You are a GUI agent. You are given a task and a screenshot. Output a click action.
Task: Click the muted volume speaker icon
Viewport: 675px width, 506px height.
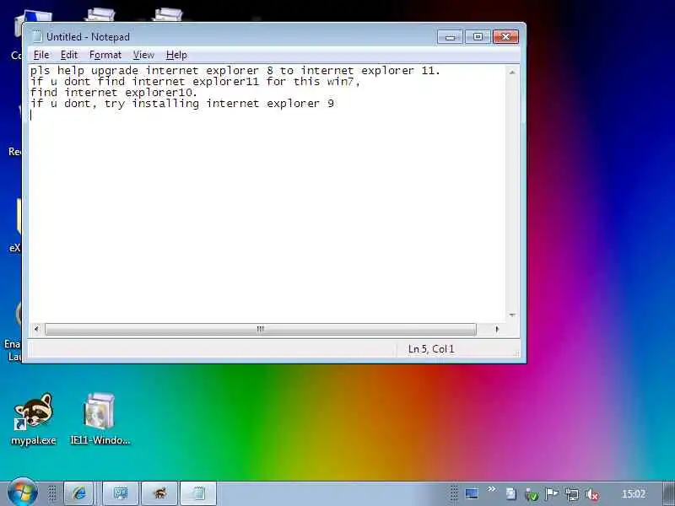coord(592,495)
